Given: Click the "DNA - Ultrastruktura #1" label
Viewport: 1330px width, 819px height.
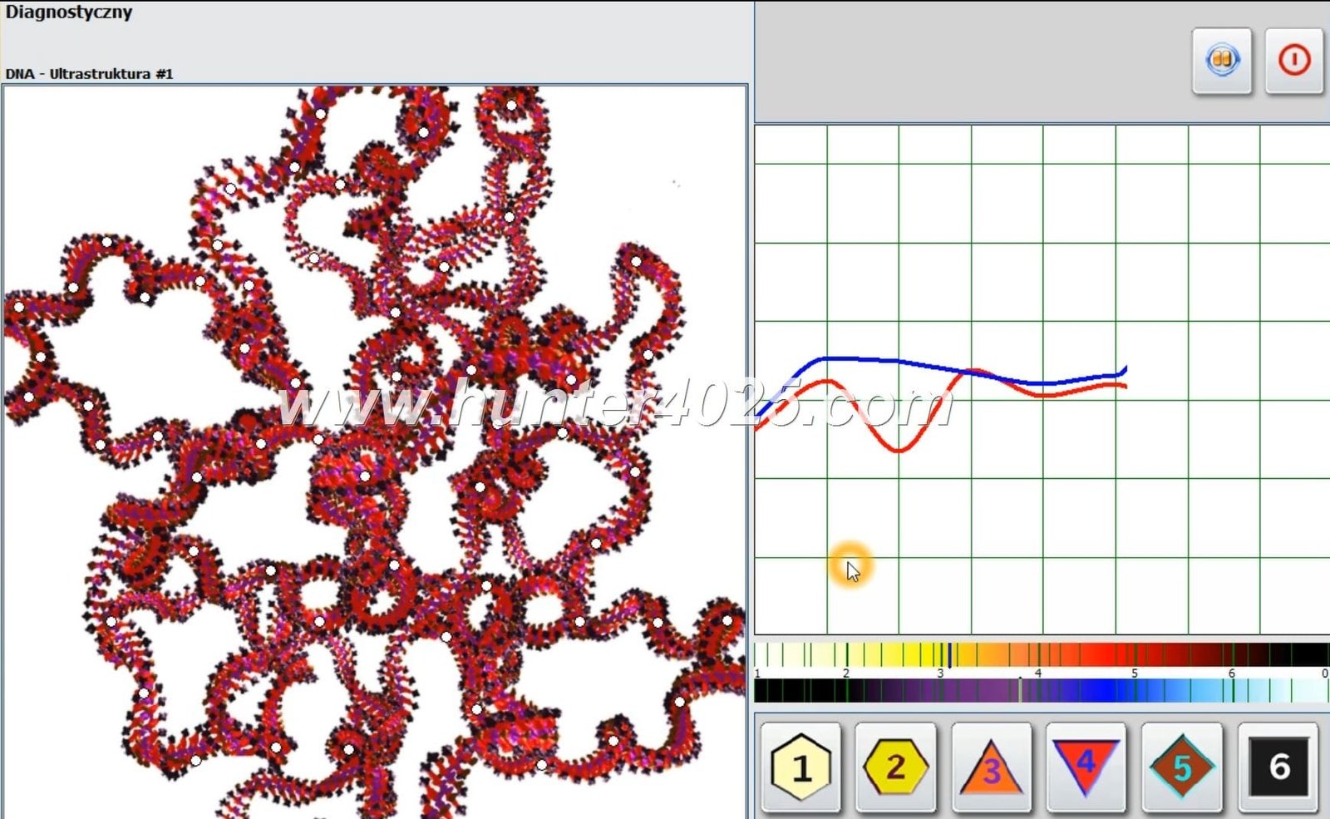Looking at the screenshot, I should click(x=89, y=74).
